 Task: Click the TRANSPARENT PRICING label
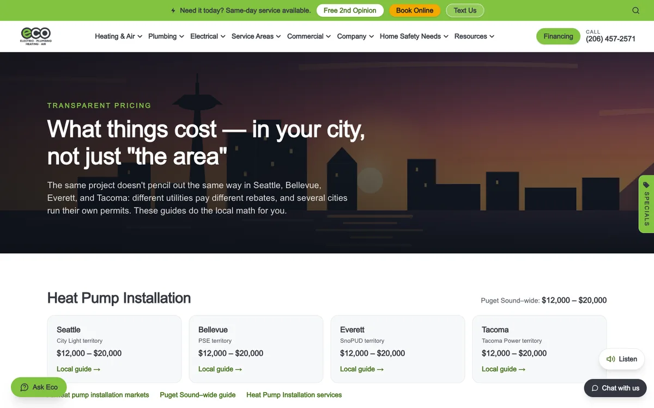tap(99, 106)
